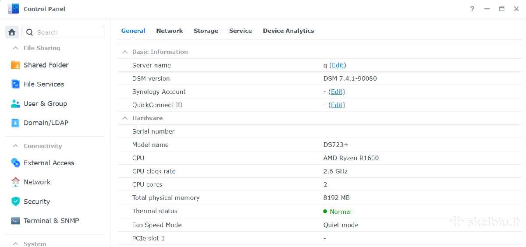Click the Quiet mode fan value
Screen dimensions: 526x247
tap(341, 225)
